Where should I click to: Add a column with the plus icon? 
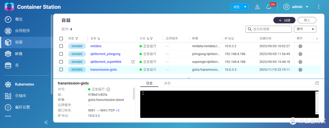click(317, 38)
